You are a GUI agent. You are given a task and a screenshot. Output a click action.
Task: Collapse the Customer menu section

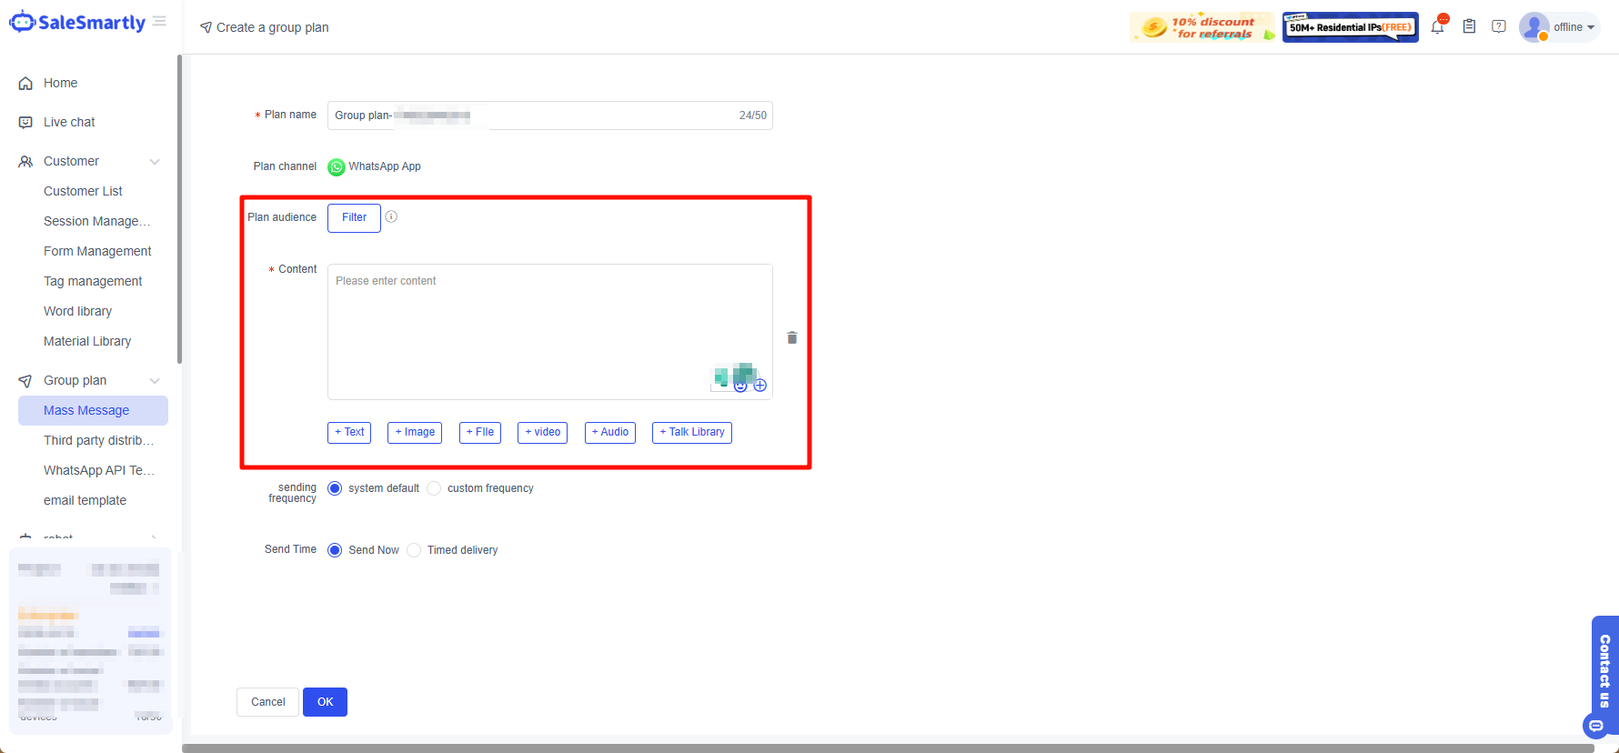[x=155, y=162]
